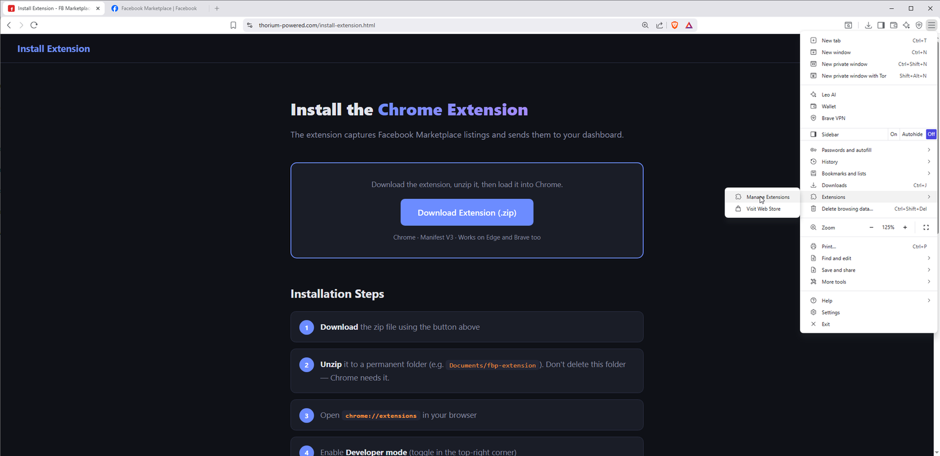
Task: Enter fullscreen via zoom row icon
Action: click(926, 228)
